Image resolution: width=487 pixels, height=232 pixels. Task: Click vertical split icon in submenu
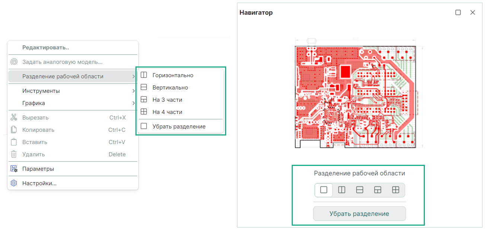(x=144, y=88)
